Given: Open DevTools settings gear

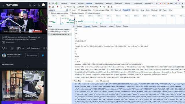Looking at the screenshot, I should click(176, 3).
